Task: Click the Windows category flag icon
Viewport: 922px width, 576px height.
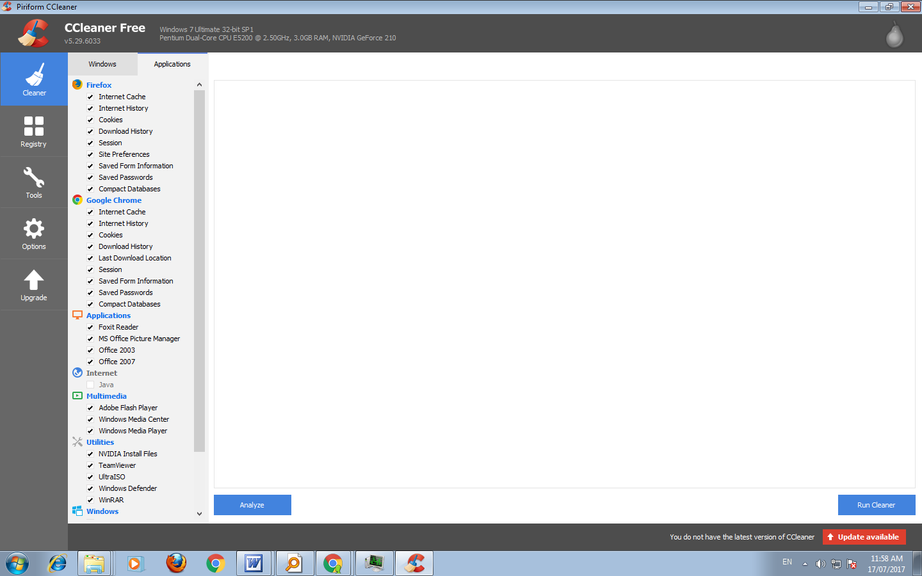Action: [x=77, y=511]
